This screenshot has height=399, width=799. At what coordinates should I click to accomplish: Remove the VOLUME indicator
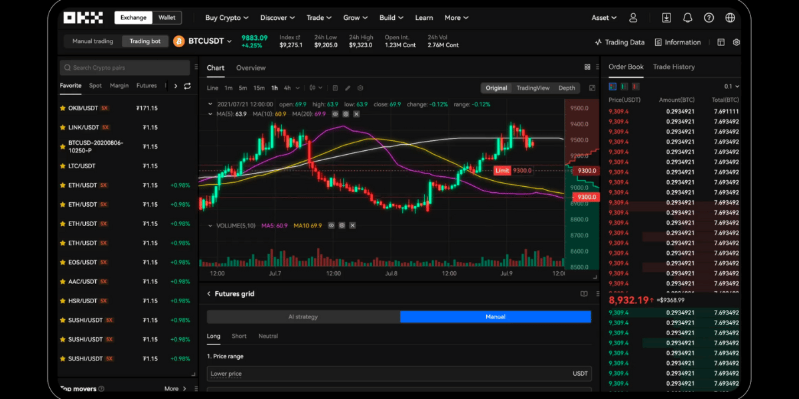point(352,225)
